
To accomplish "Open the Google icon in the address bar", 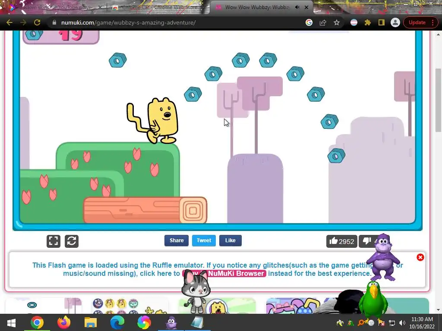I will click(x=309, y=22).
